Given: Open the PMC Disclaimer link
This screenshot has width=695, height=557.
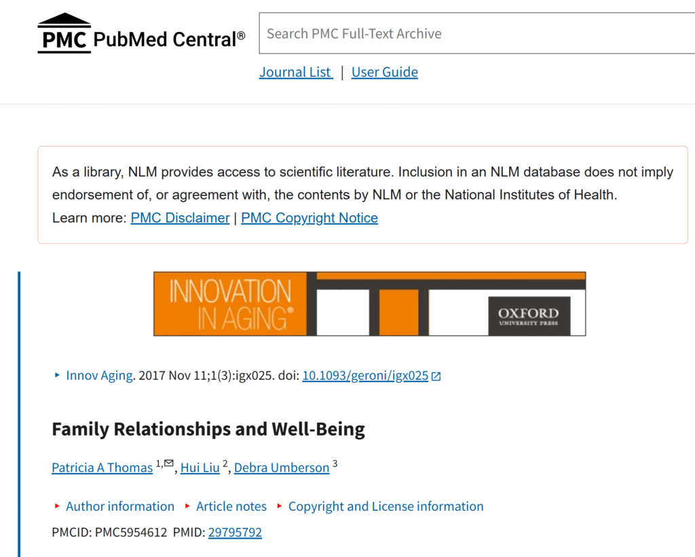Looking at the screenshot, I should [x=180, y=218].
